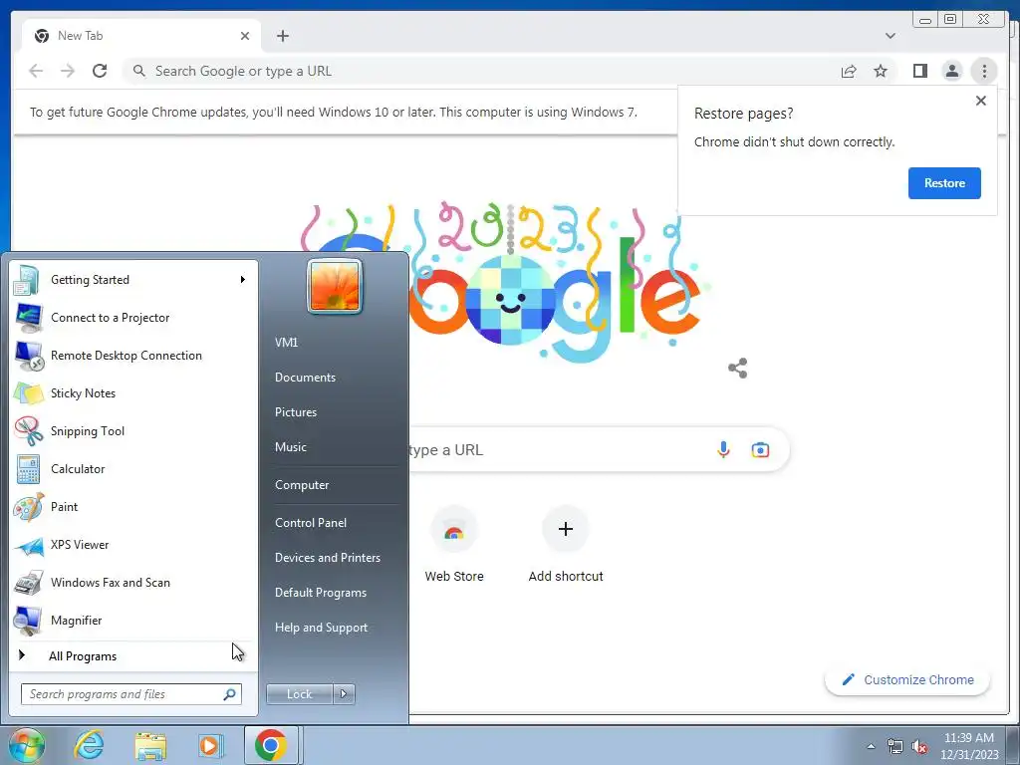Open the Web Store shortcut
The height and width of the screenshot is (765, 1020).
pos(454,545)
